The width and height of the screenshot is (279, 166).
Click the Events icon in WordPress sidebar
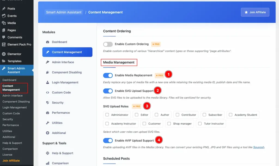click(x=4, y=16)
